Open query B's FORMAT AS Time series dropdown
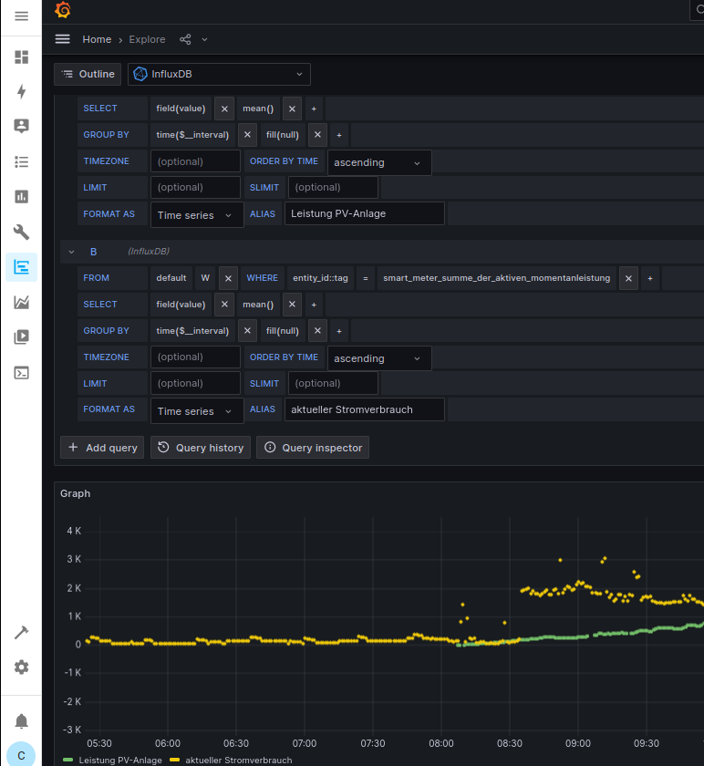Viewport: 704px width, 766px height. (197, 411)
